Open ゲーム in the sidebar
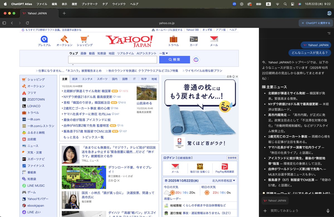The height and width of the screenshot is (217, 334). pyautogui.click(x=31, y=192)
